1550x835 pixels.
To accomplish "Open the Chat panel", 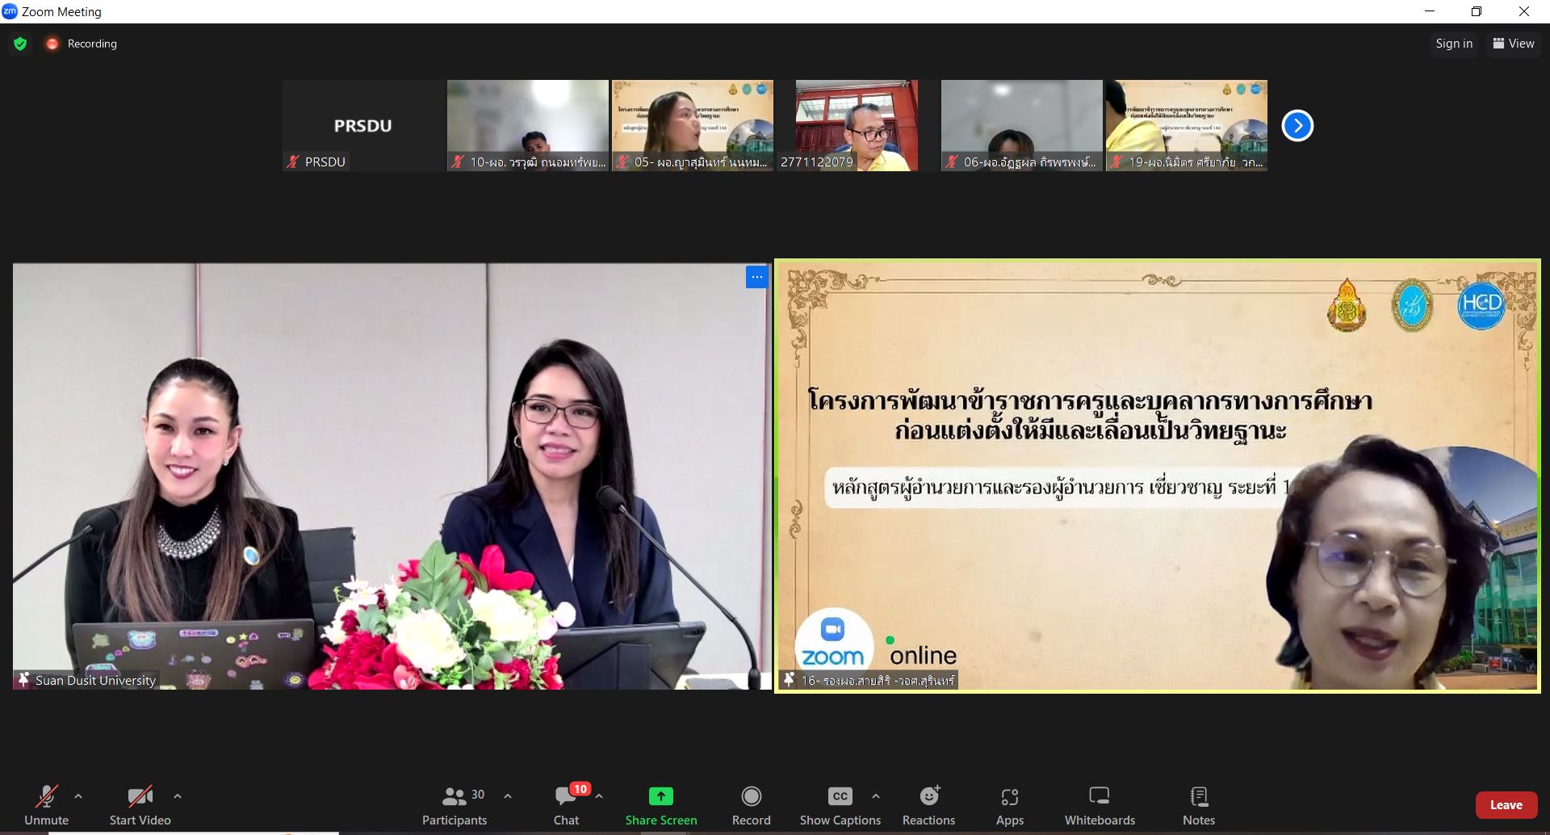I will [x=566, y=806].
